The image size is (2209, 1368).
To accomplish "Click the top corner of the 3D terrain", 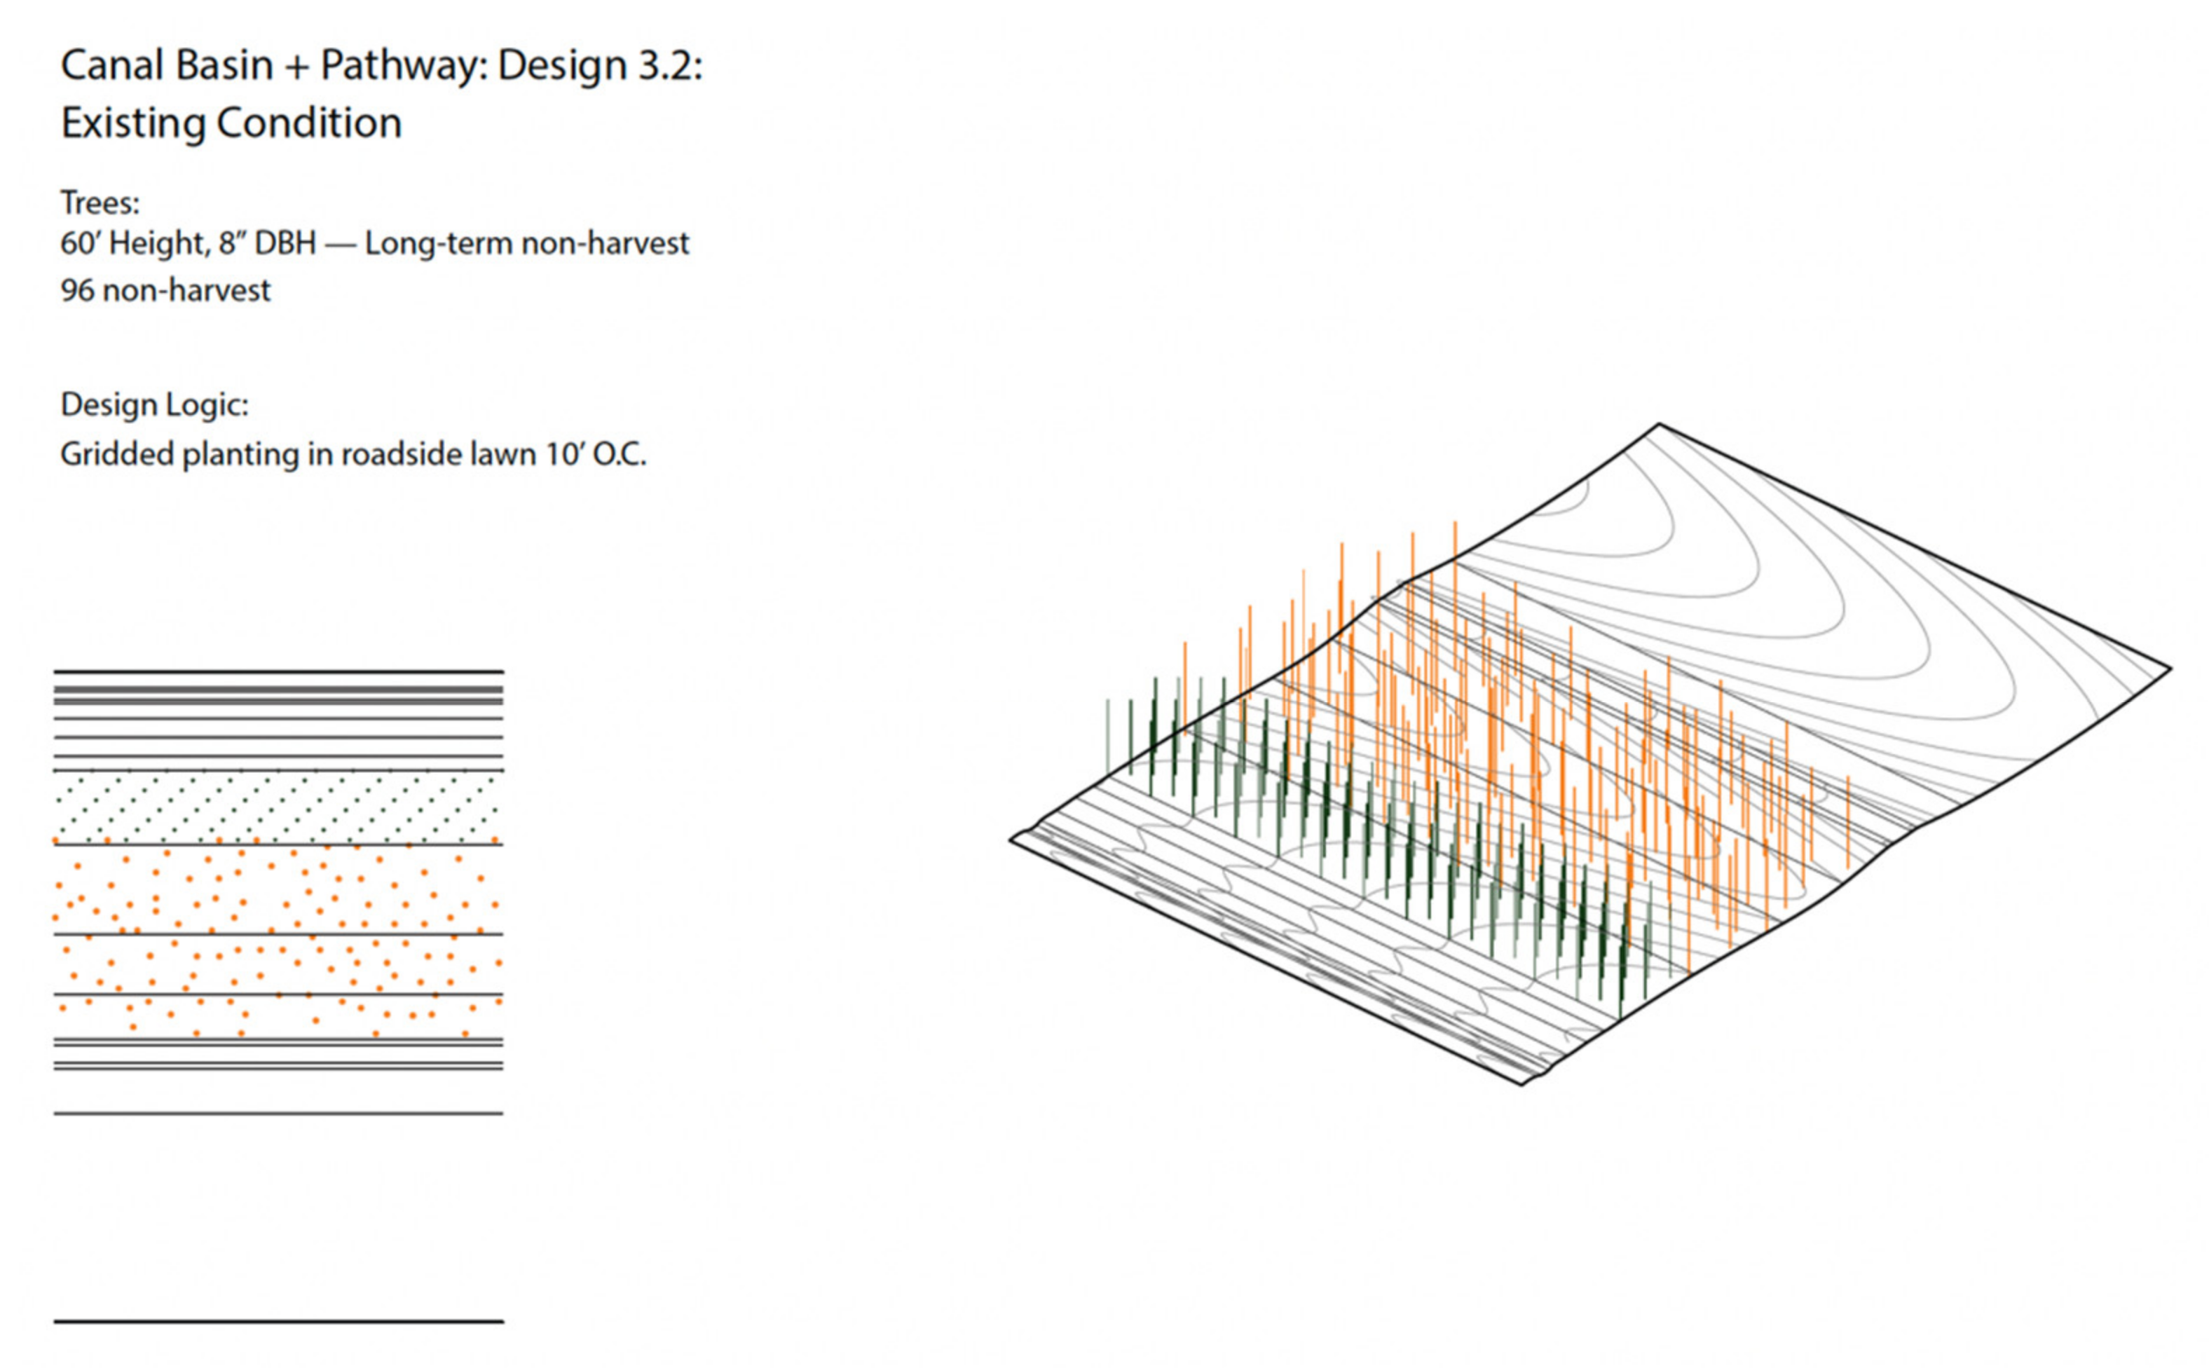I will 1658,424.
